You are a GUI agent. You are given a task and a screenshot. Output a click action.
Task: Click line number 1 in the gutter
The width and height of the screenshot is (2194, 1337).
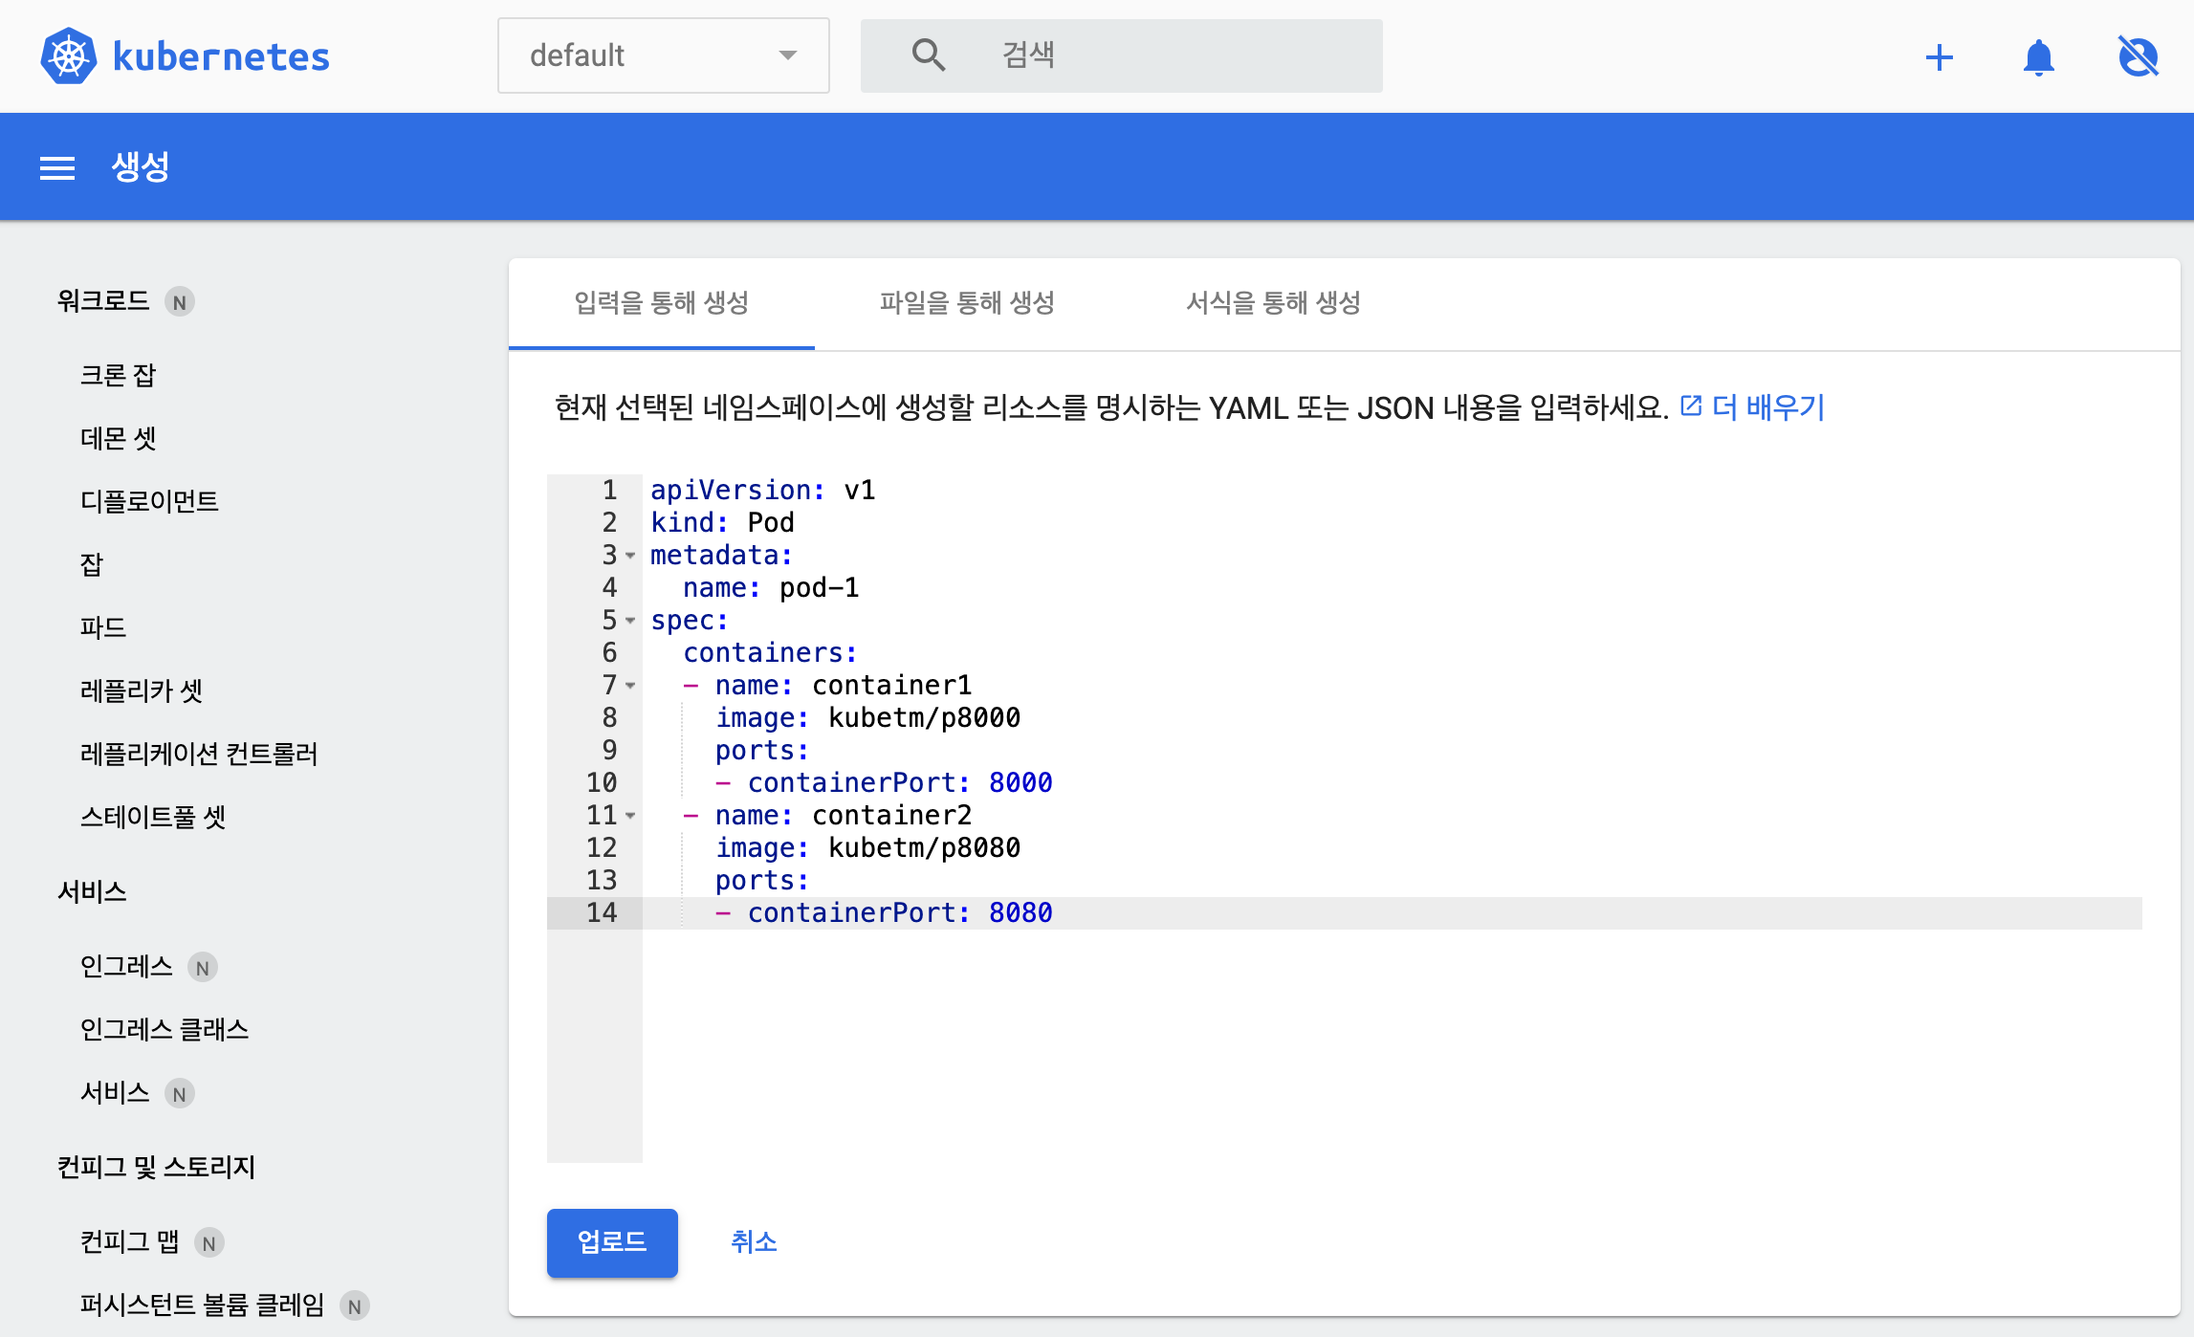tap(609, 491)
